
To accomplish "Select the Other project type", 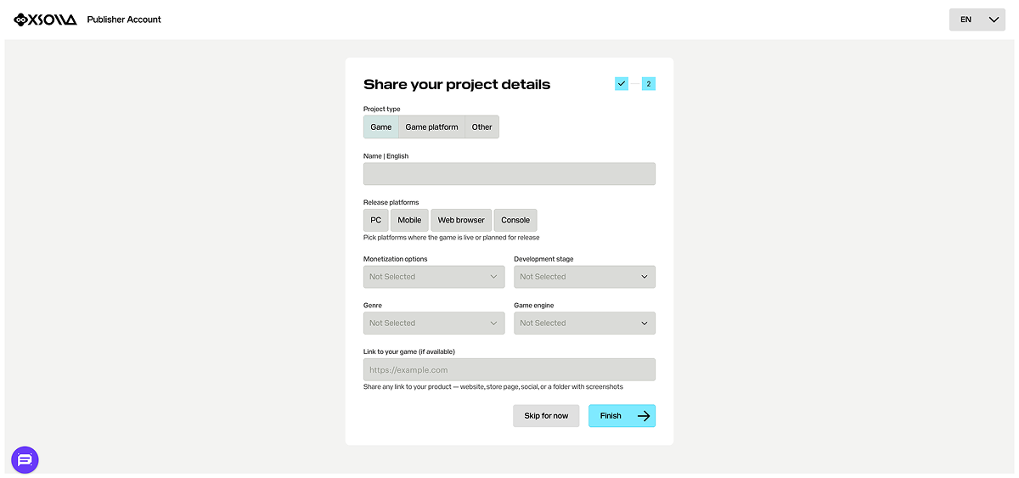I will tap(482, 127).
